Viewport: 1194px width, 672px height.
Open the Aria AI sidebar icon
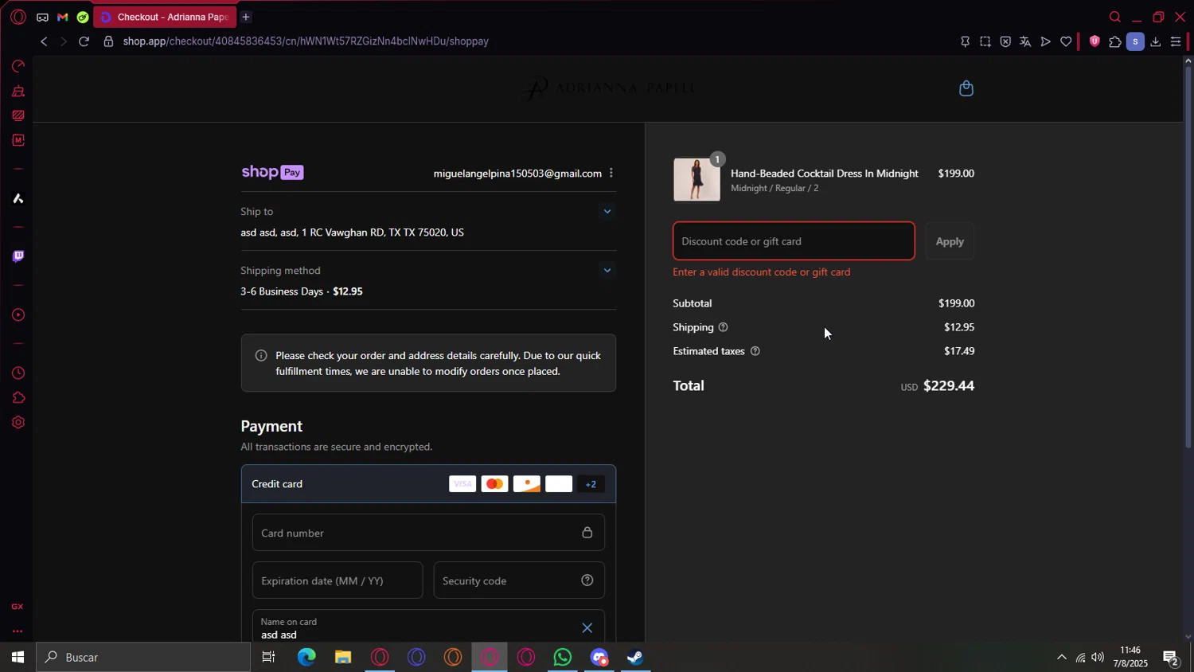coord(18,198)
